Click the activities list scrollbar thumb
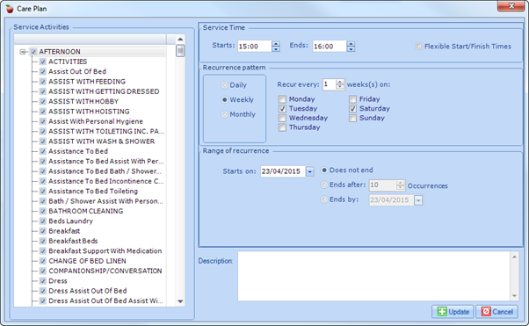The width and height of the screenshot is (529, 326). (x=180, y=51)
